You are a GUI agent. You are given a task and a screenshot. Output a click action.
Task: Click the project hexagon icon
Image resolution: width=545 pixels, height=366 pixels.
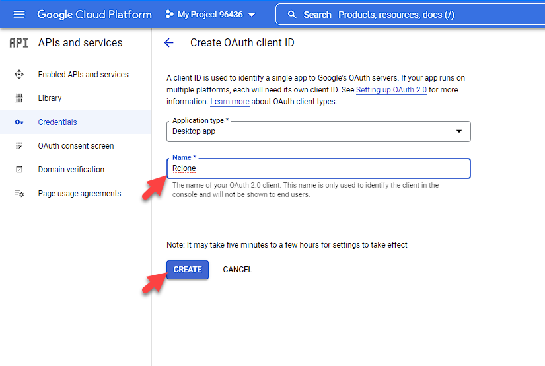pos(169,15)
